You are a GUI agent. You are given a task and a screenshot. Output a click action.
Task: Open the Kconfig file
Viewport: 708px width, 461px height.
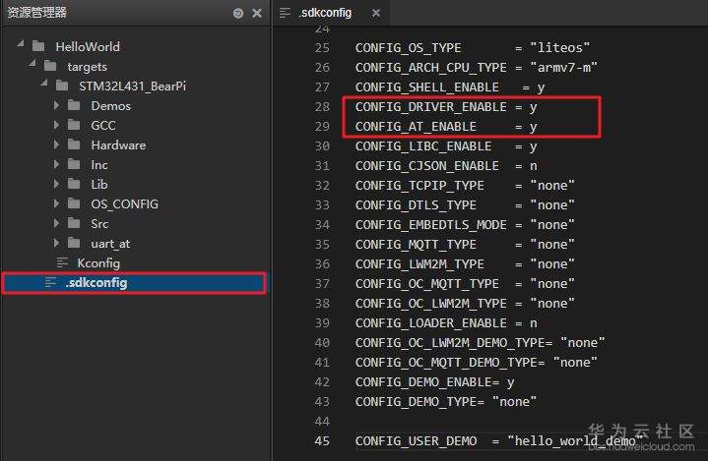pos(98,262)
